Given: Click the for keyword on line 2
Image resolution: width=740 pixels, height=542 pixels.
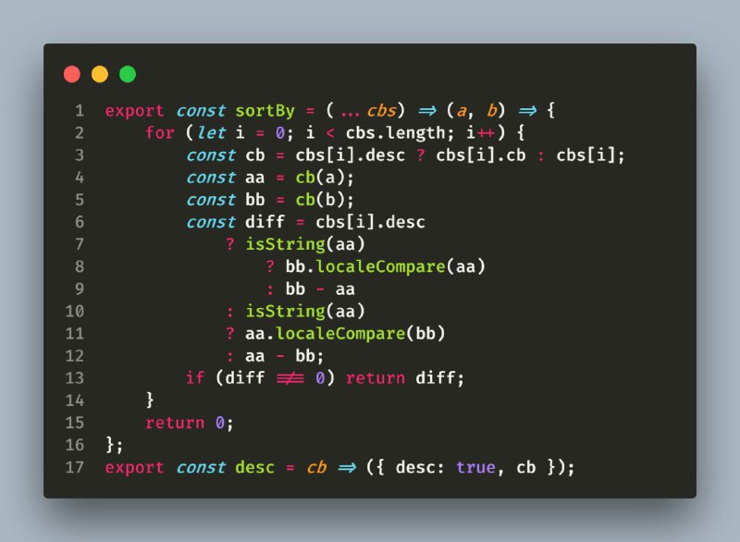Looking at the screenshot, I should coord(160,133).
